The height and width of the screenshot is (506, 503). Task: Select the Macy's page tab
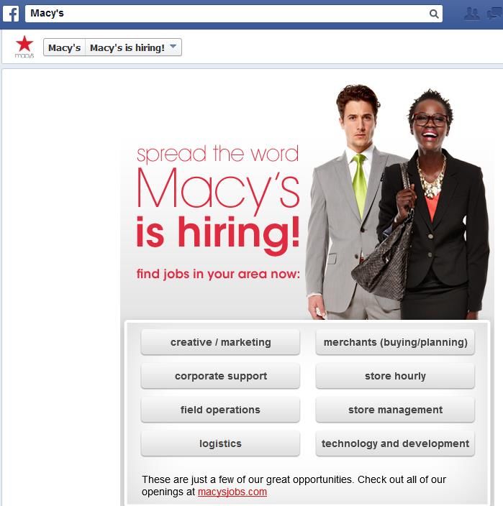click(x=64, y=47)
